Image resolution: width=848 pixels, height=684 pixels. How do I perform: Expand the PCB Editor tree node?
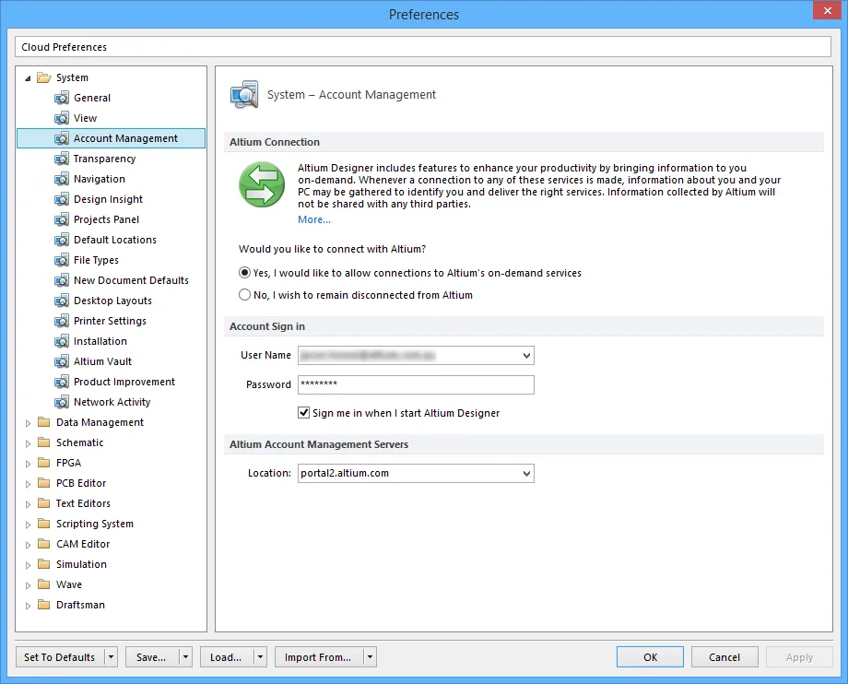pyautogui.click(x=29, y=484)
